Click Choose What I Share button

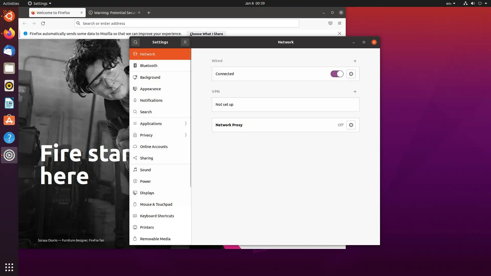[206, 34]
